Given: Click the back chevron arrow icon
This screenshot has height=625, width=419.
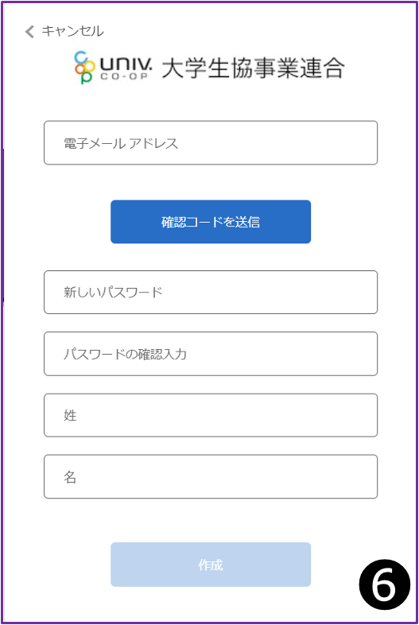Looking at the screenshot, I should tap(29, 32).
